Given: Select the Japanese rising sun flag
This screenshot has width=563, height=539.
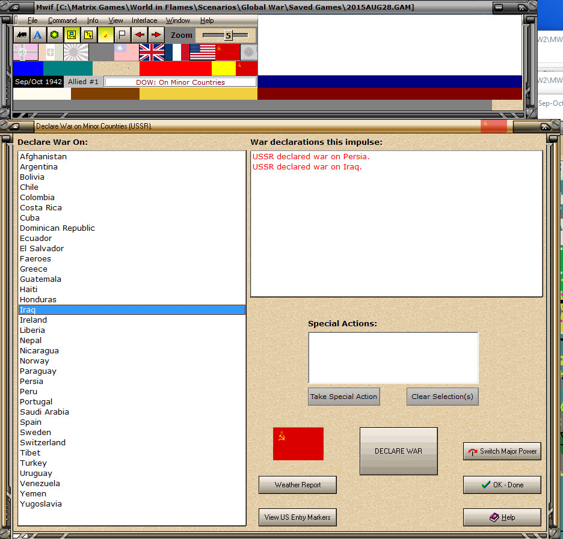Looking at the screenshot, I should pyautogui.click(x=76, y=52).
